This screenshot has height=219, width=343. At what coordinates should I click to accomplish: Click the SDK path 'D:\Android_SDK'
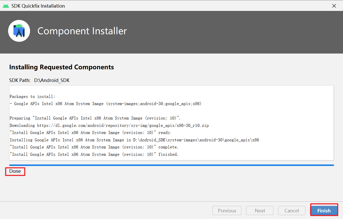[52, 80]
